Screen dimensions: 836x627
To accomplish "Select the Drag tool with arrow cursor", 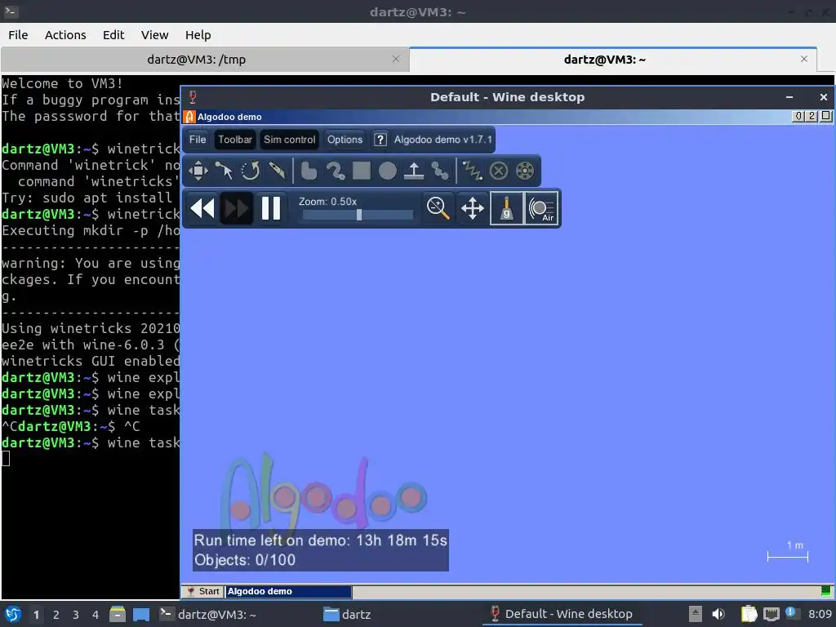I will tap(224, 171).
